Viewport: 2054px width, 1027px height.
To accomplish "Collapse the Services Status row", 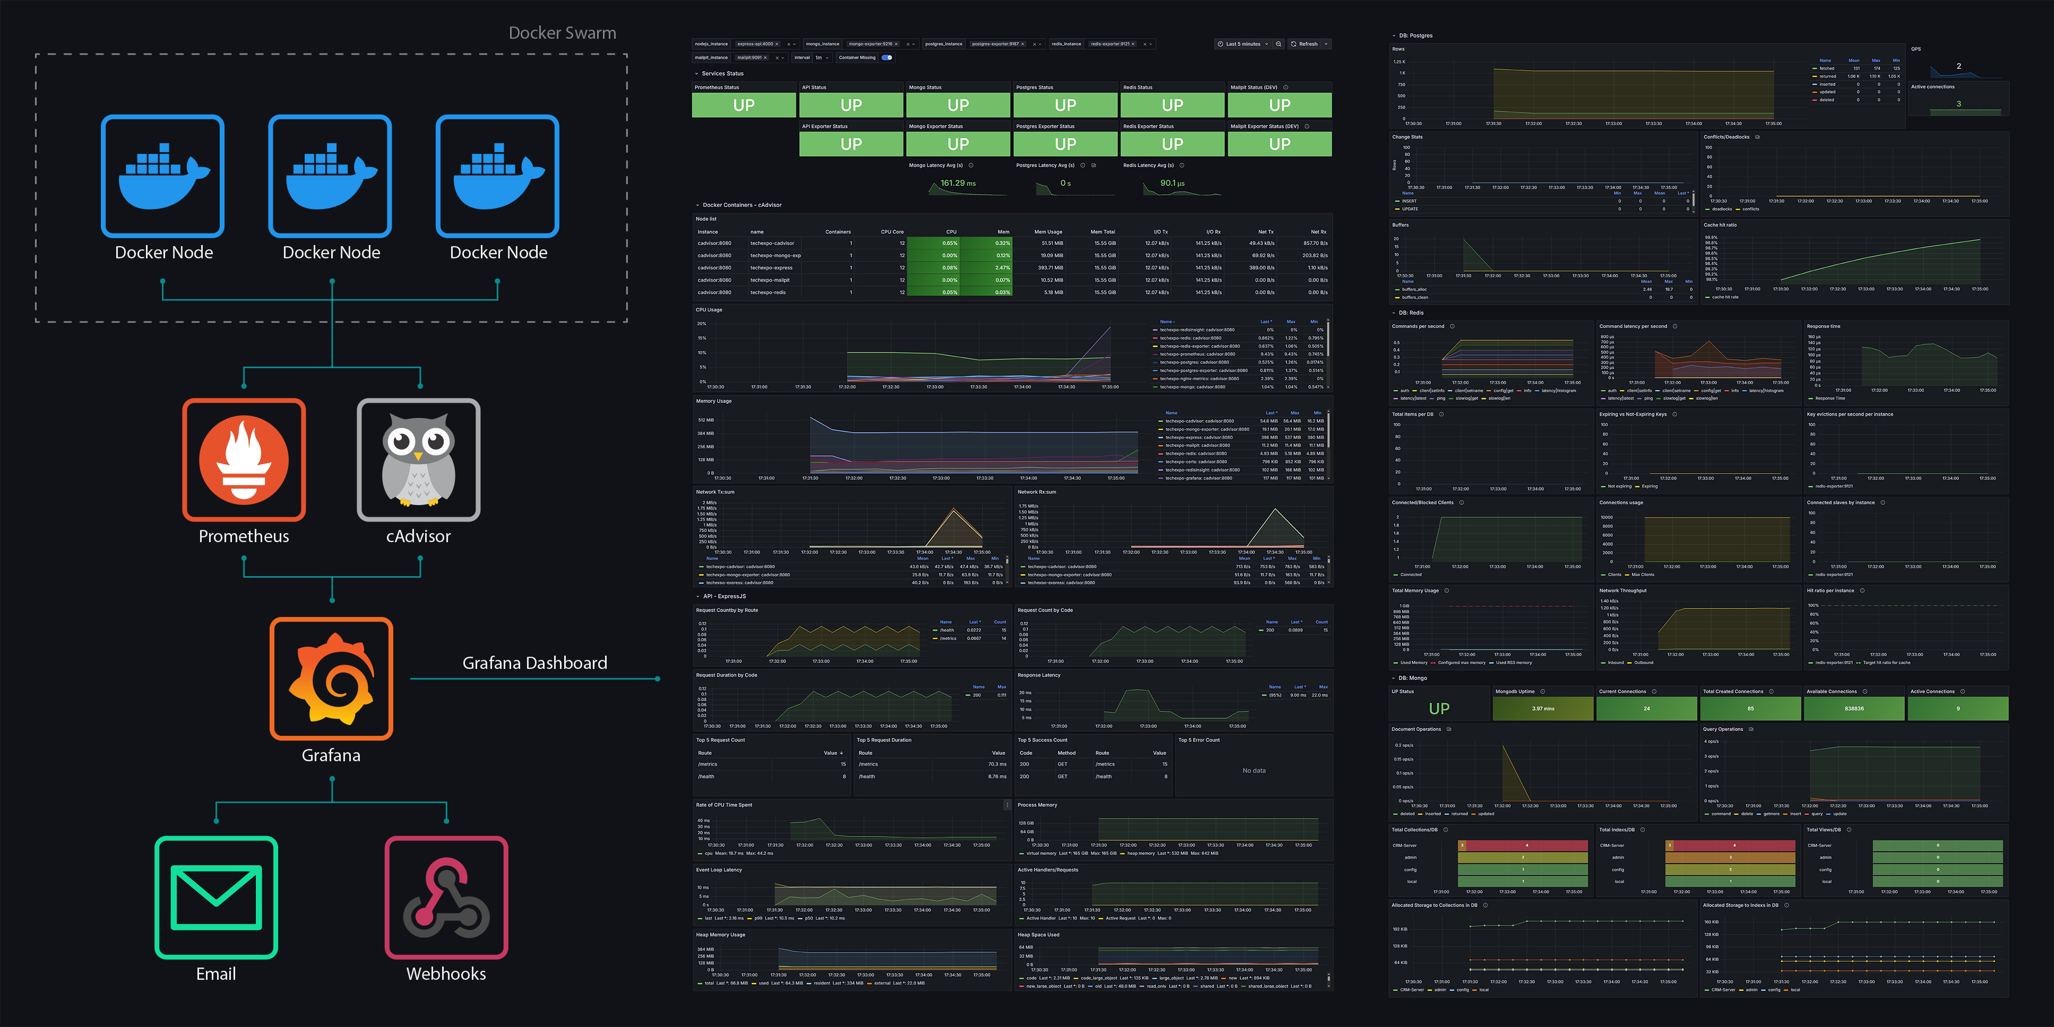I will [697, 73].
